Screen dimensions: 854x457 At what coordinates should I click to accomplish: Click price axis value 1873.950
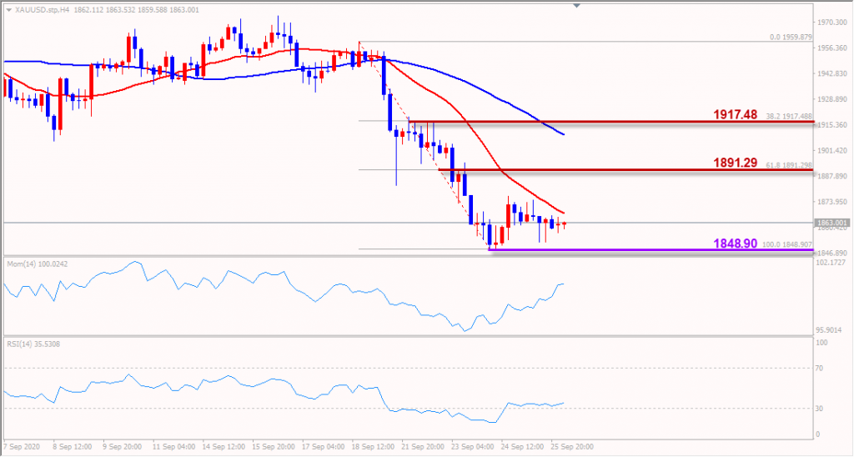click(x=832, y=202)
